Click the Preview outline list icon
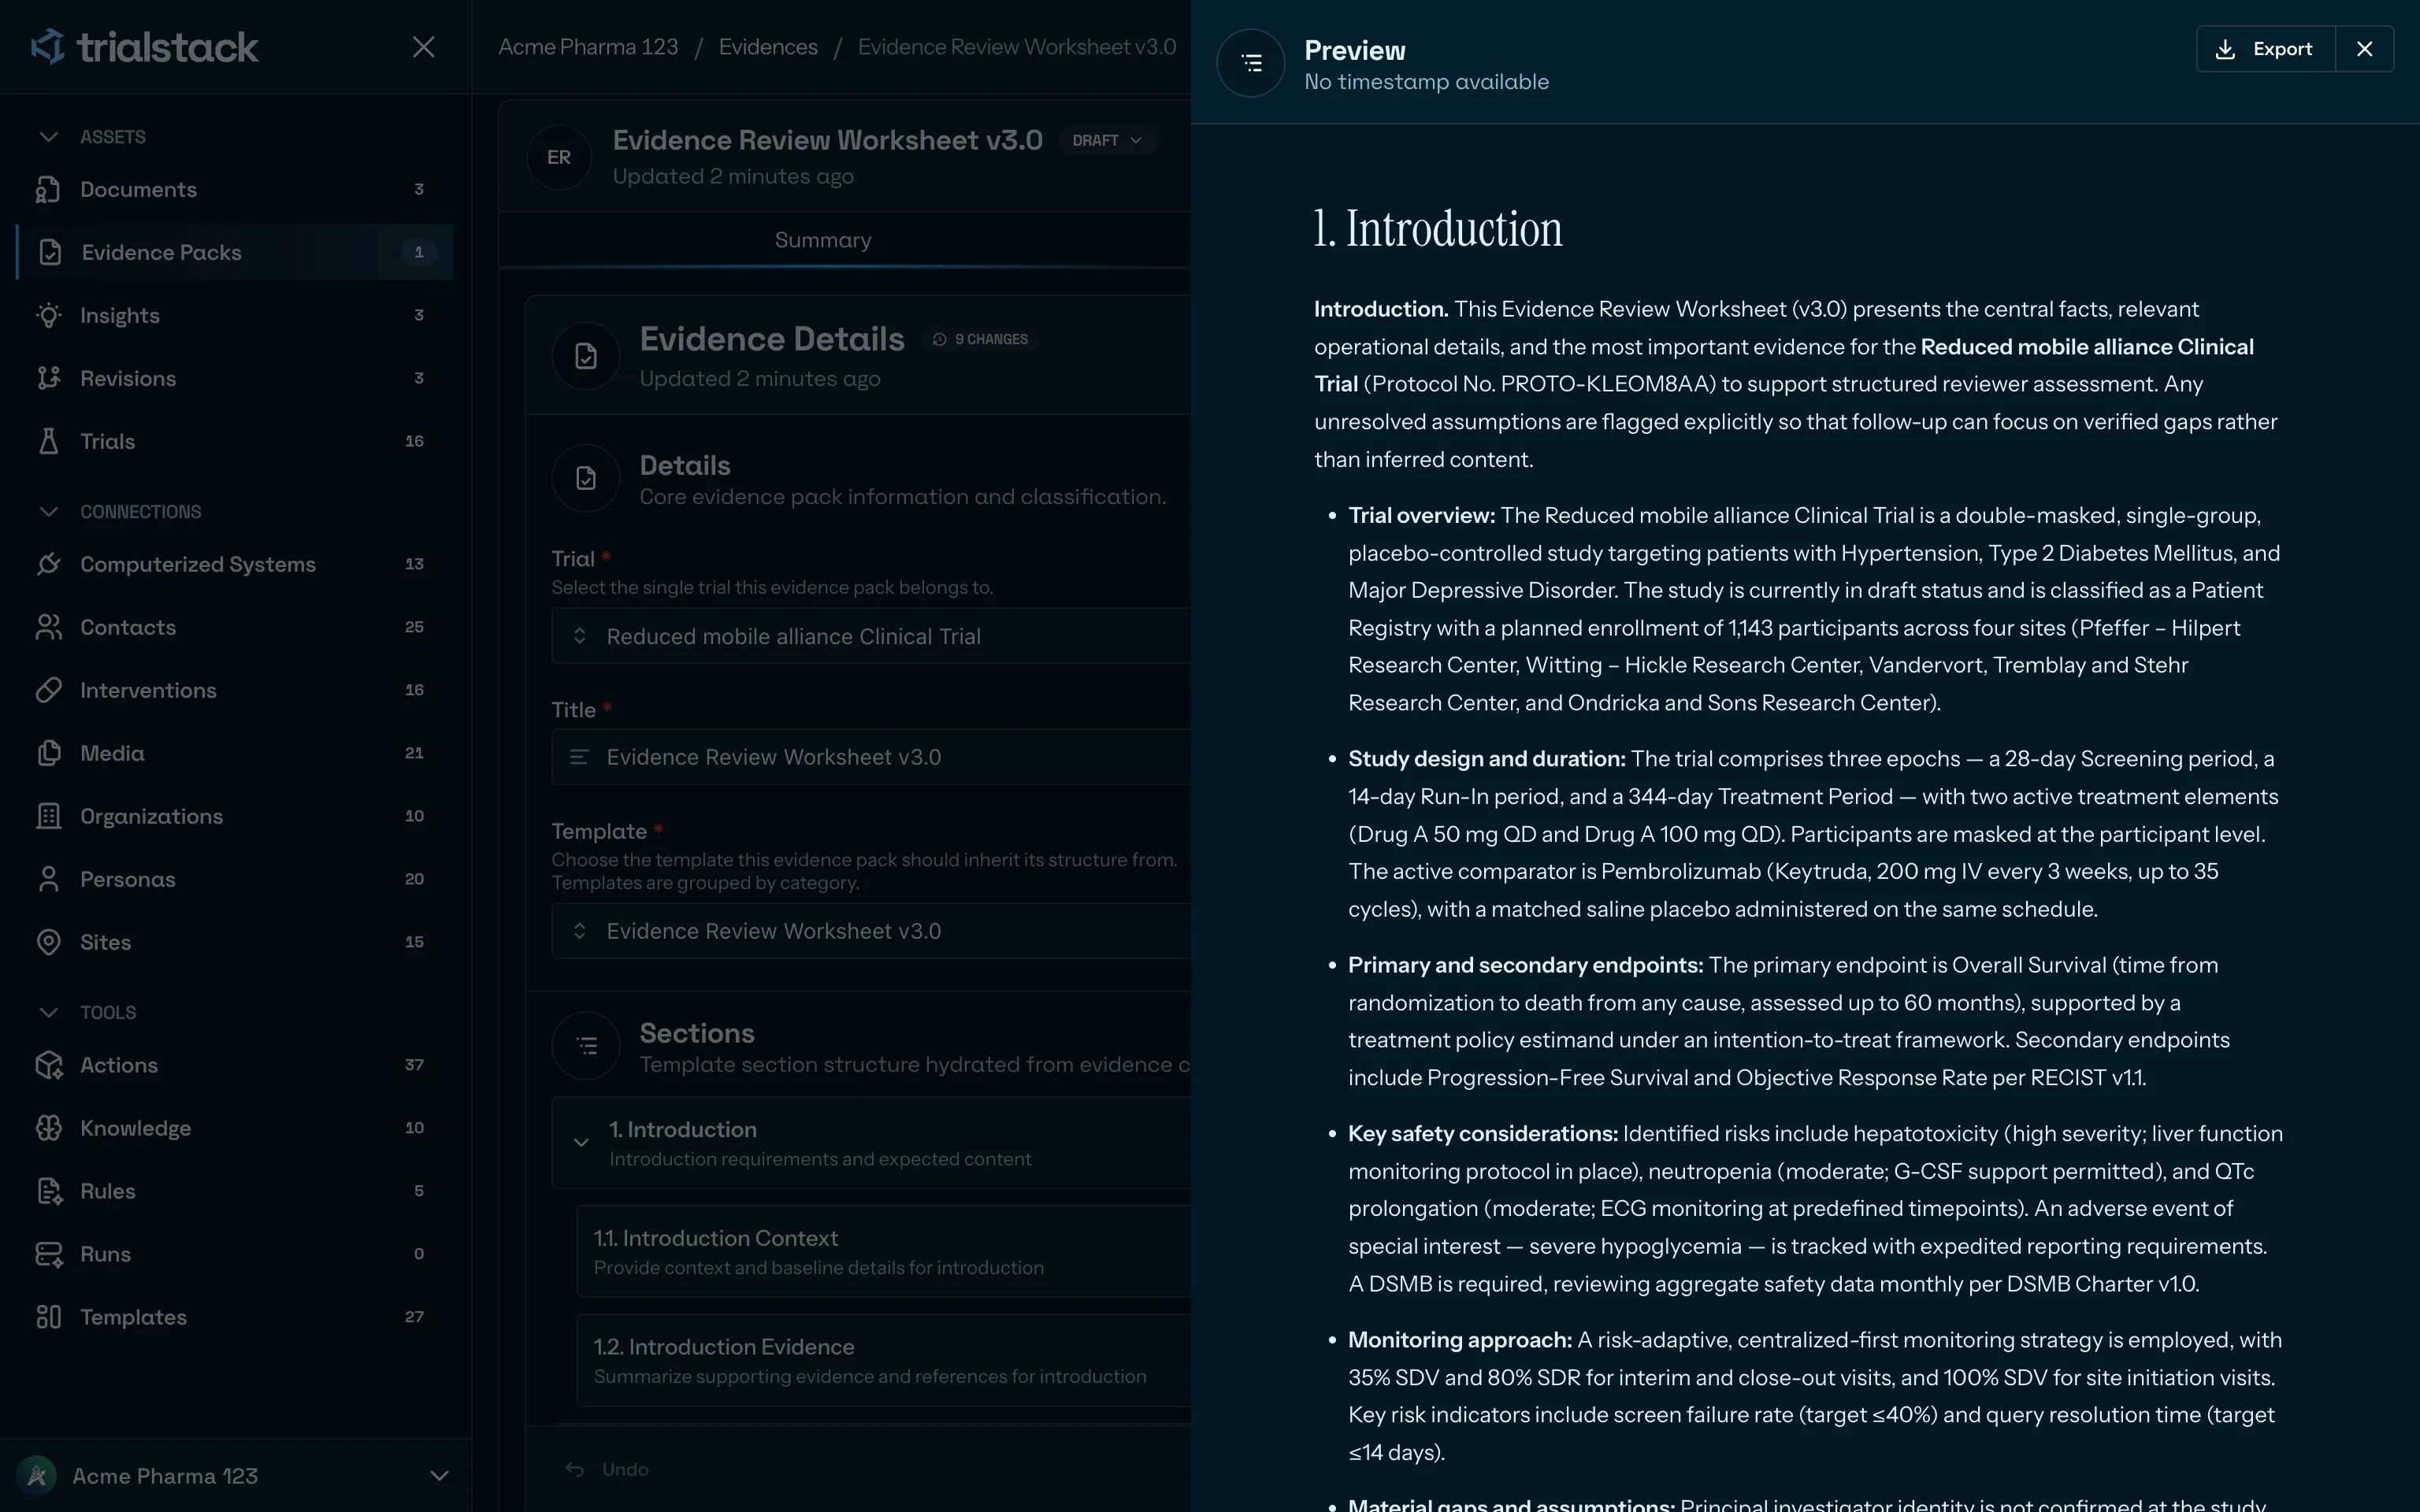 pos(1250,63)
